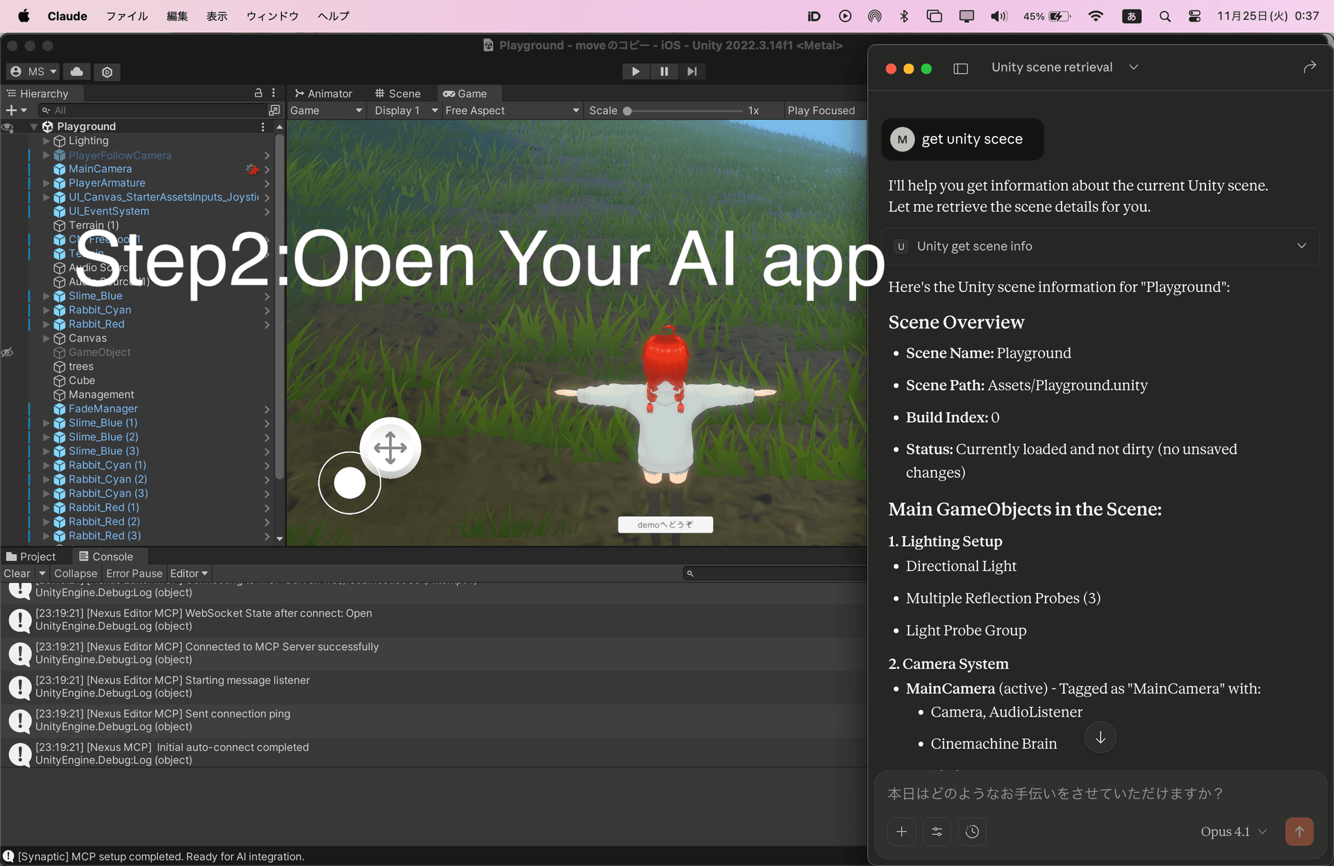Open the Free Aspect dropdown
The height and width of the screenshot is (866, 1334).
[x=511, y=110]
